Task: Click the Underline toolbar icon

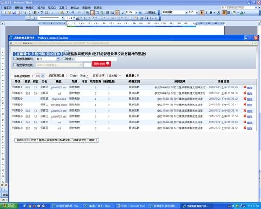Action: 211,12
